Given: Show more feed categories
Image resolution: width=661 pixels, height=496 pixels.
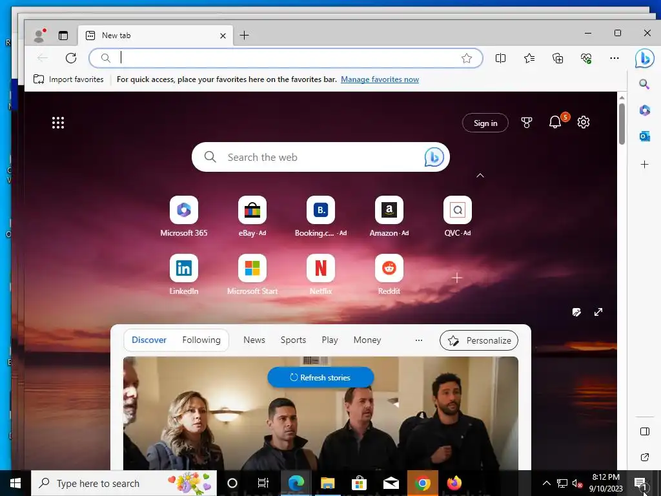Looking at the screenshot, I should coord(418,340).
